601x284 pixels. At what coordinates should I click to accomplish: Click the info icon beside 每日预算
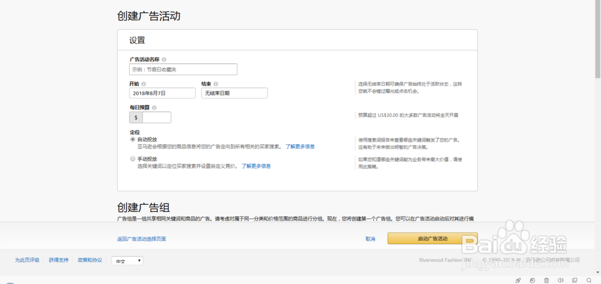[x=154, y=107]
